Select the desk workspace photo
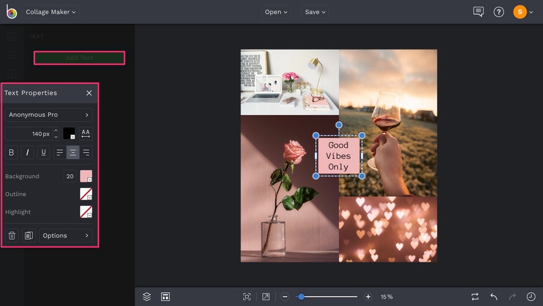The height and width of the screenshot is (306, 543). [289, 82]
